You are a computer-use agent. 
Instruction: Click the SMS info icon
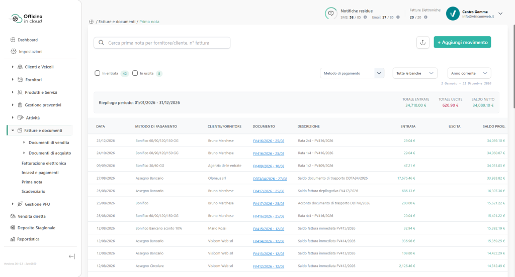tap(365, 18)
